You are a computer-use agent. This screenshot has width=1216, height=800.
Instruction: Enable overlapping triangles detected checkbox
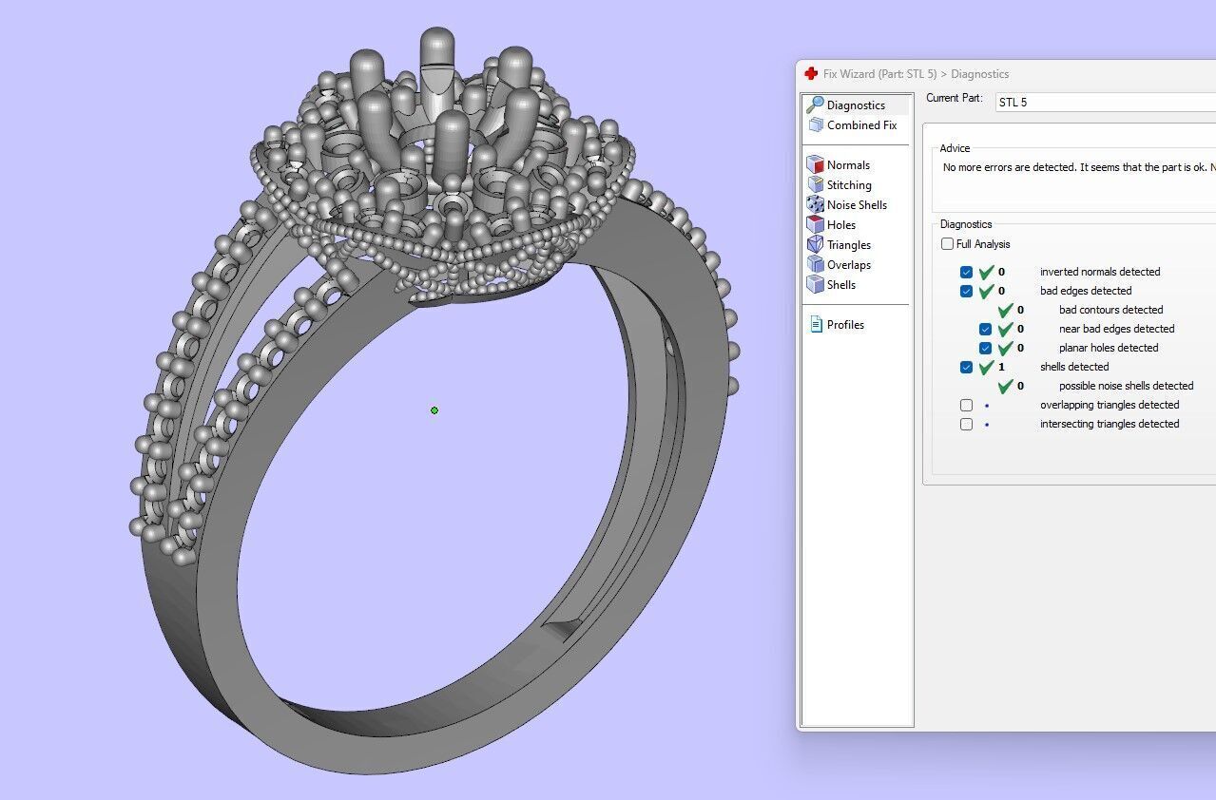click(x=966, y=405)
